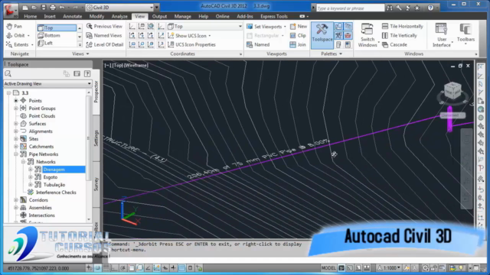The height and width of the screenshot is (275, 490).
Task: Activate the Orbit tool
Action: 15,36
